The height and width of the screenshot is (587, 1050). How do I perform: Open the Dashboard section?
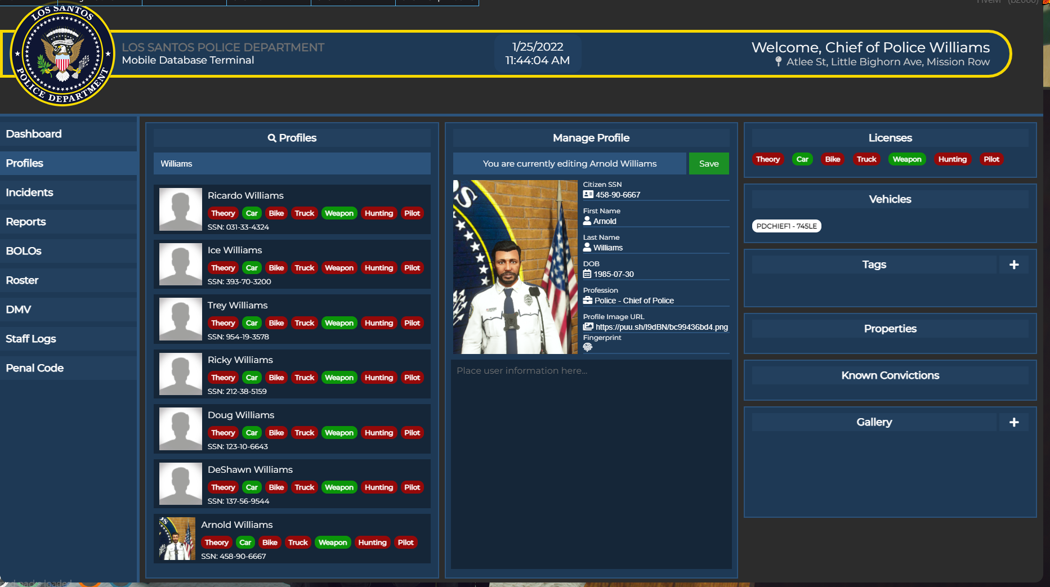point(68,134)
